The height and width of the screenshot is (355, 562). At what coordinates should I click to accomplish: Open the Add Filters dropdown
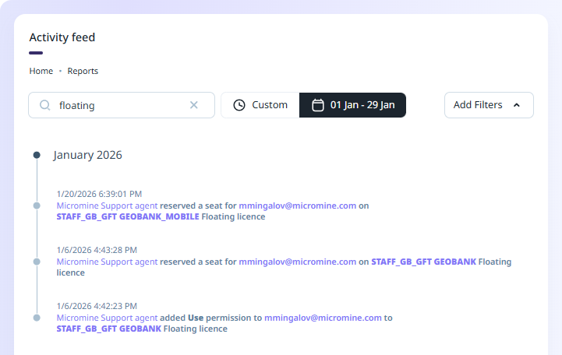(x=488, y=105)
